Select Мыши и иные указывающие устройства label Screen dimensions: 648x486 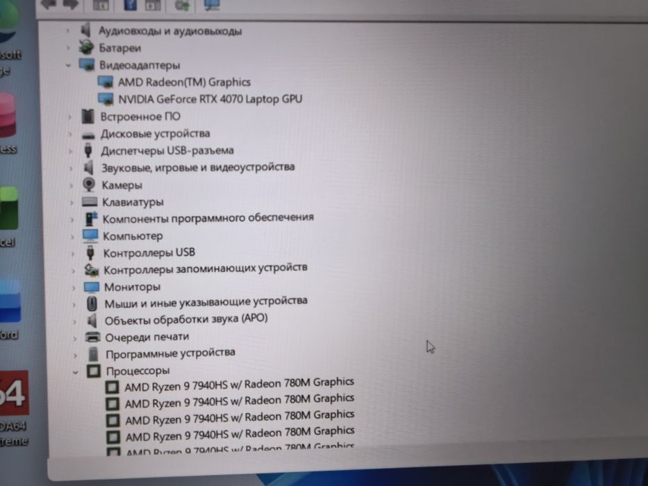[206, 302]
